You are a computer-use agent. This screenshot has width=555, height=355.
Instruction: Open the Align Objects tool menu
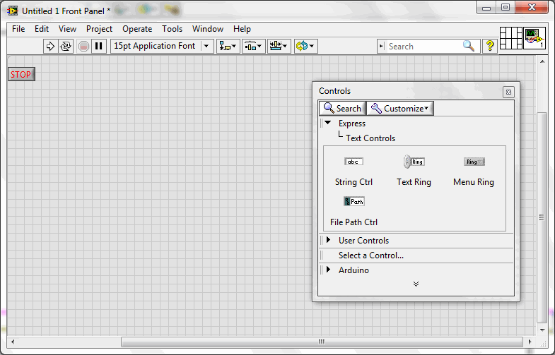[228, 47]
